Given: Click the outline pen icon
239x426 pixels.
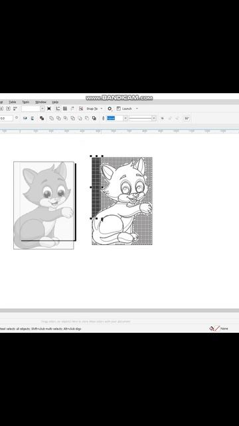Looking at the screenshot, I should 104,118.
